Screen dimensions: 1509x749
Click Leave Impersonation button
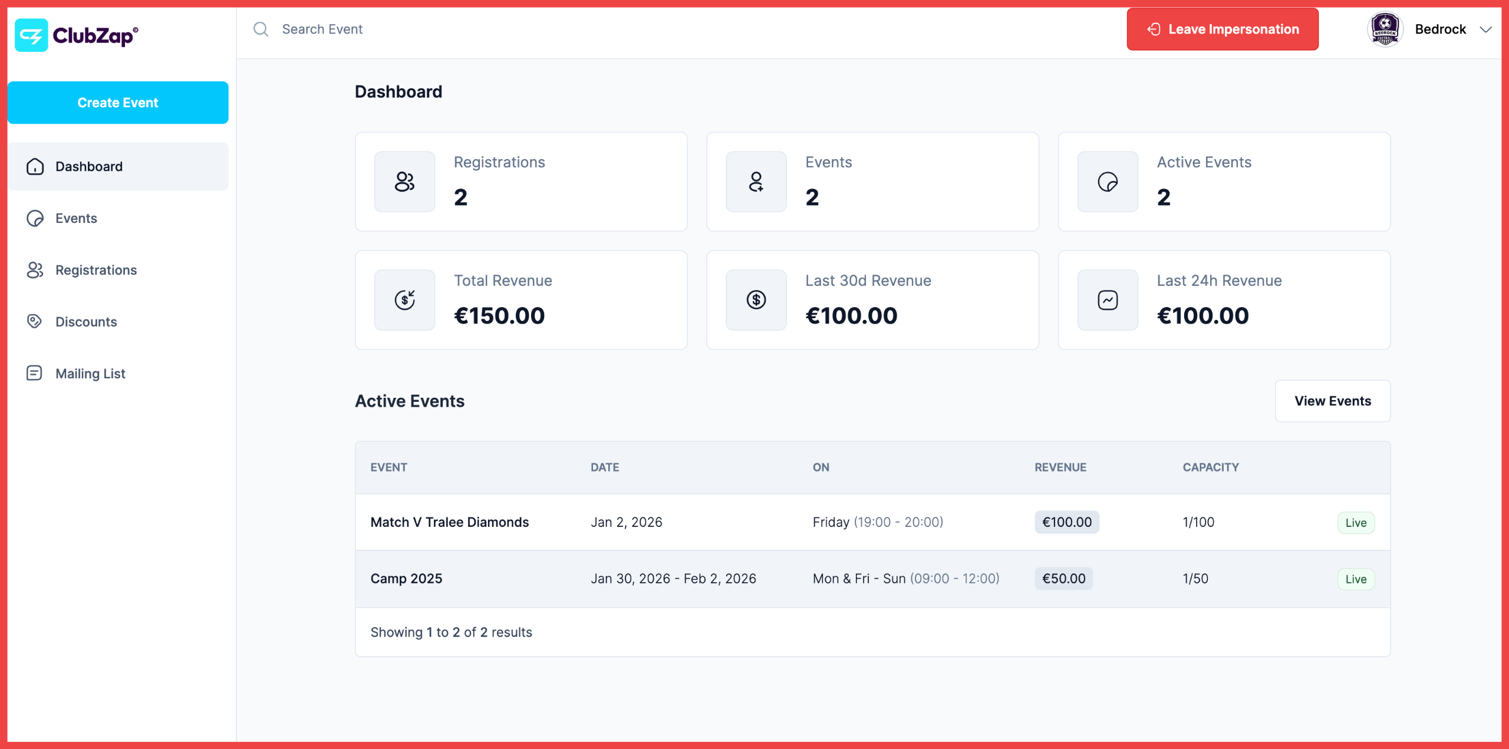point(1223,29)
